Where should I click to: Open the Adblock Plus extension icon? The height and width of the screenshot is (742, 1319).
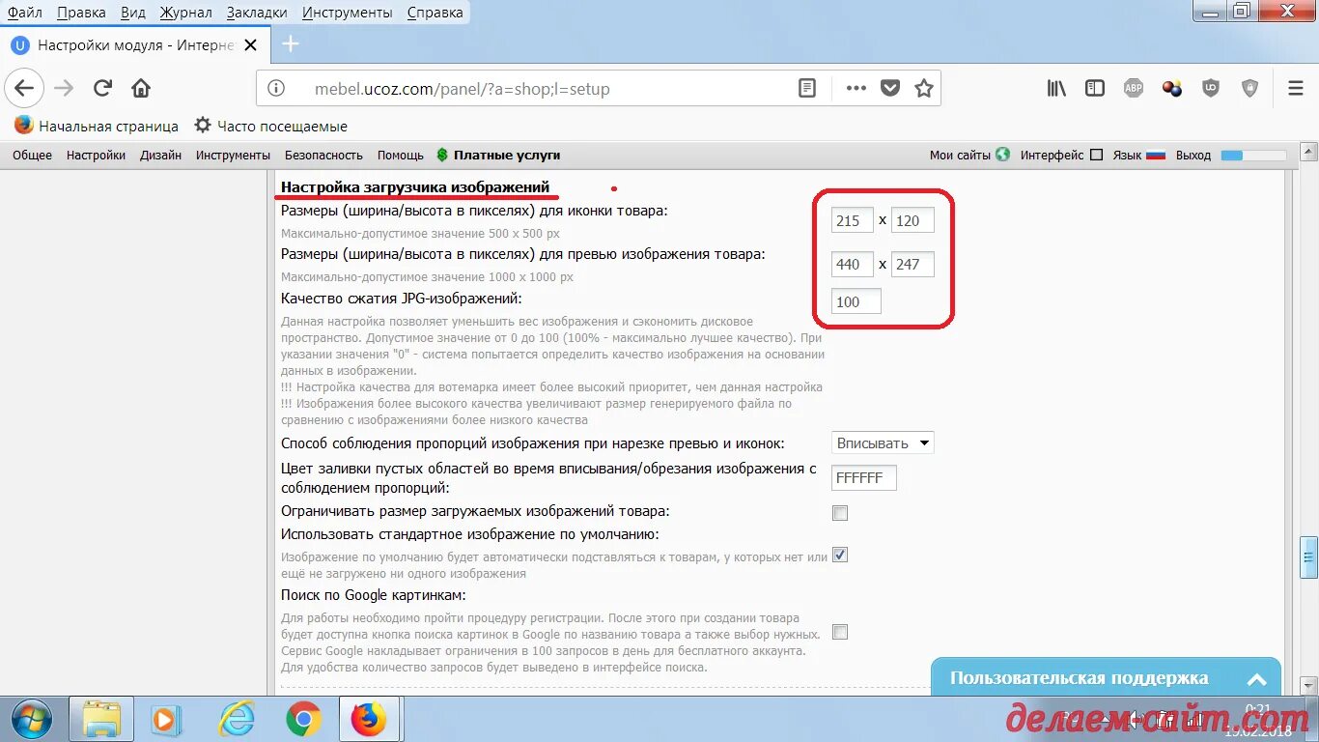1134,89
